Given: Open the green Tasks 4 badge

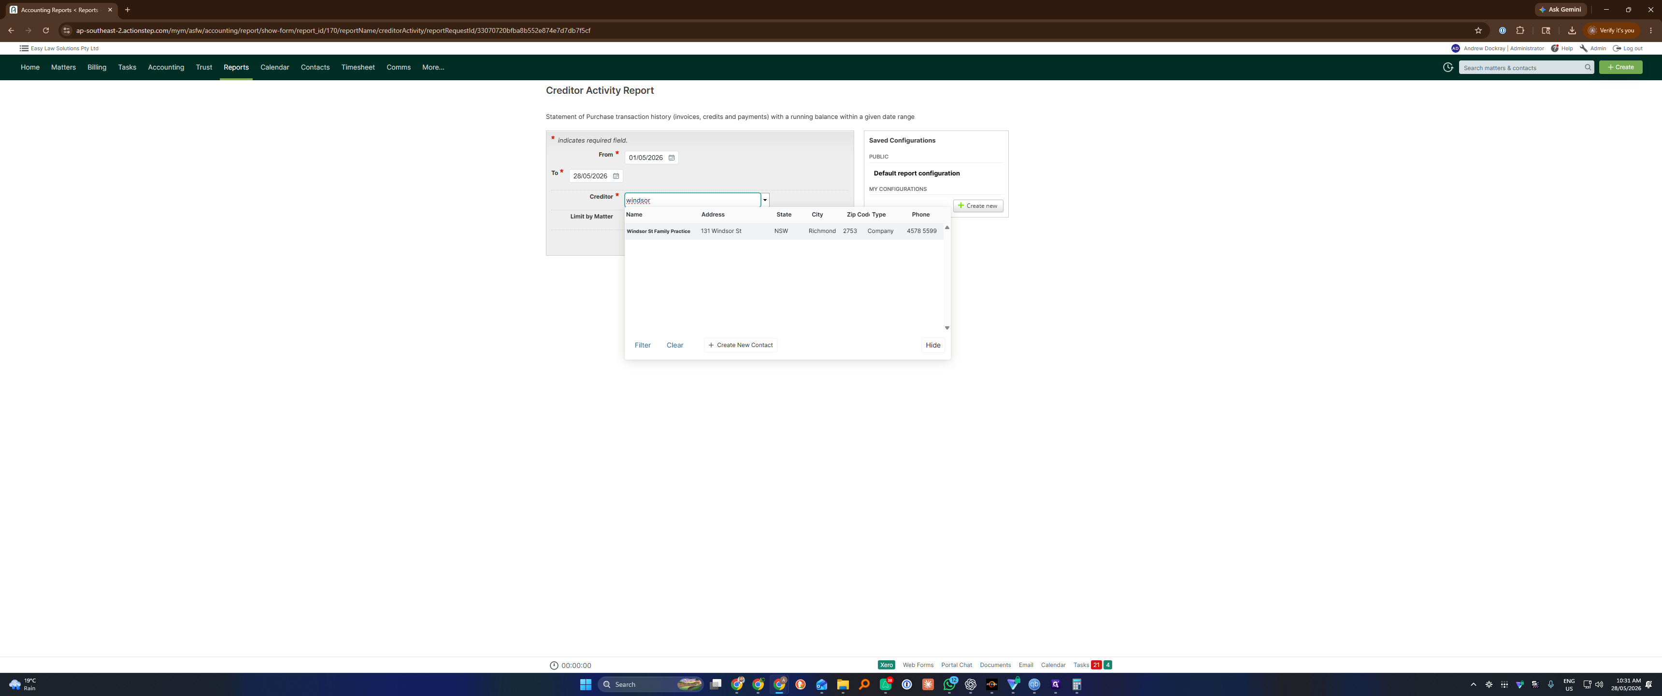Looking at the screenshot, I should [1108, 665].
